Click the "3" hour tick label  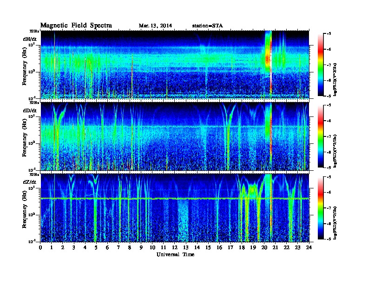coord(74,248)
